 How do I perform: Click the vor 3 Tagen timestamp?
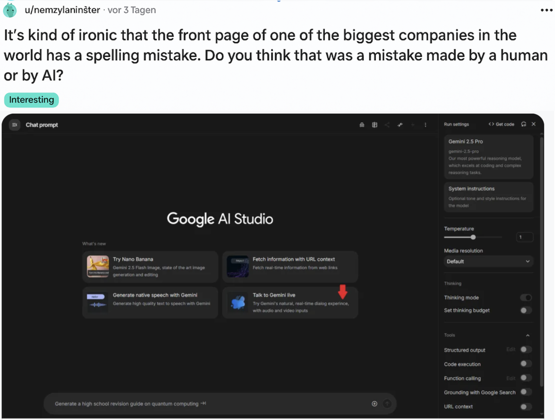(x=132, y=10)
